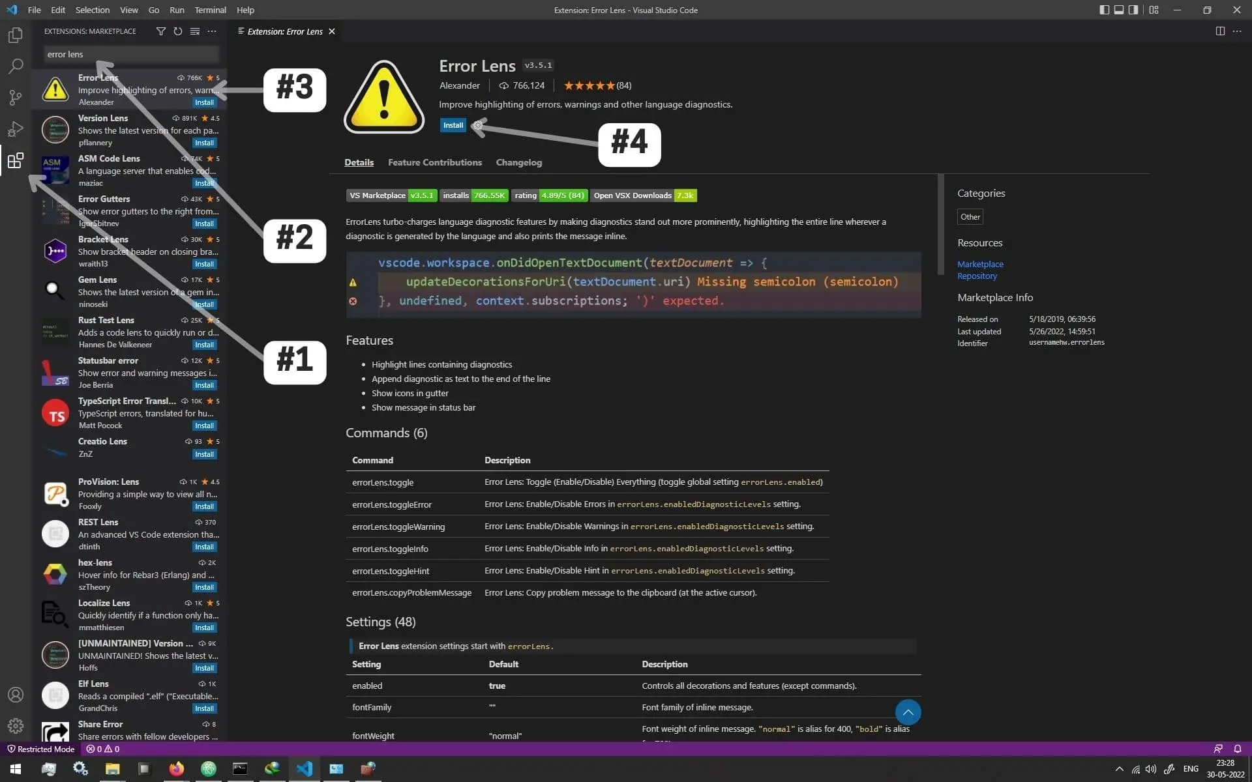Install the Version Lens extension

[204, 143]
